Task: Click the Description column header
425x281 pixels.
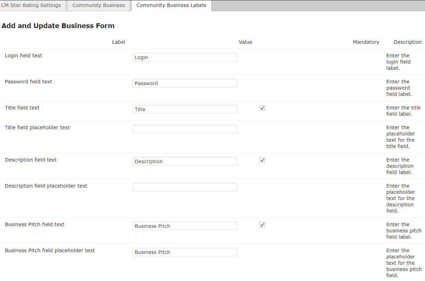Action: tap(408, 42)
